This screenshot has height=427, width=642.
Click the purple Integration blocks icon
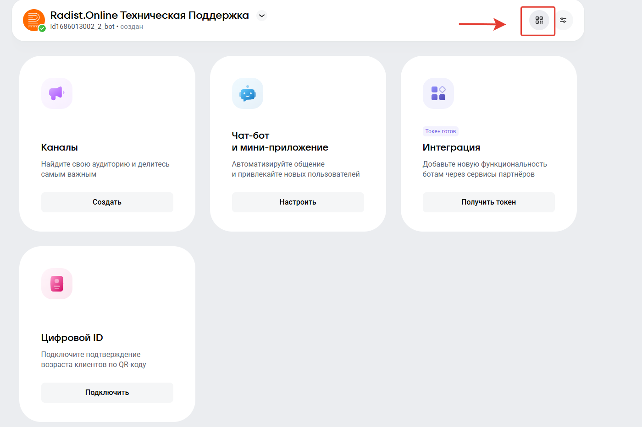pyautogui.click(x=438, y=93)
